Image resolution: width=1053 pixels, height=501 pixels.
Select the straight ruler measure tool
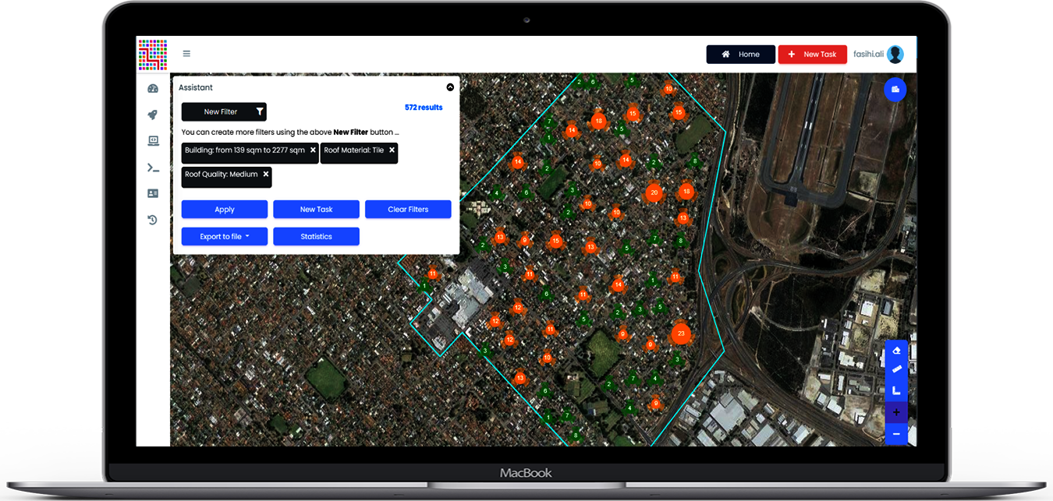click(x=896, y=370)
